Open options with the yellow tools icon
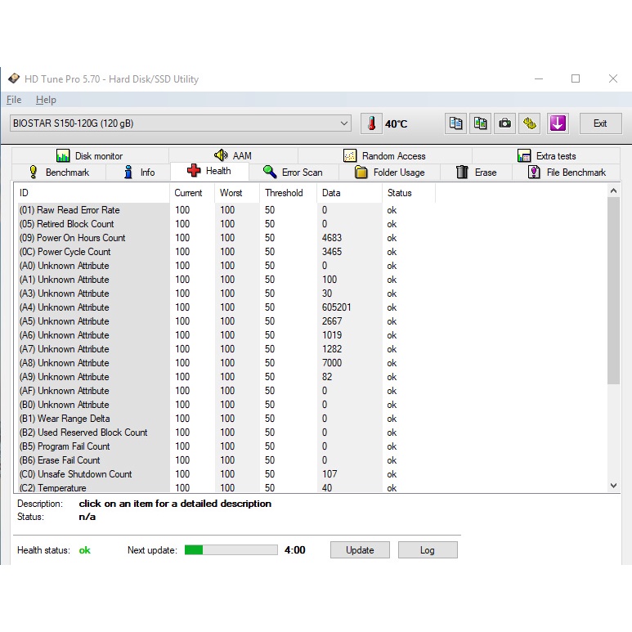The image size is (632, 632). pyautogui.click(x=530, y=123)
